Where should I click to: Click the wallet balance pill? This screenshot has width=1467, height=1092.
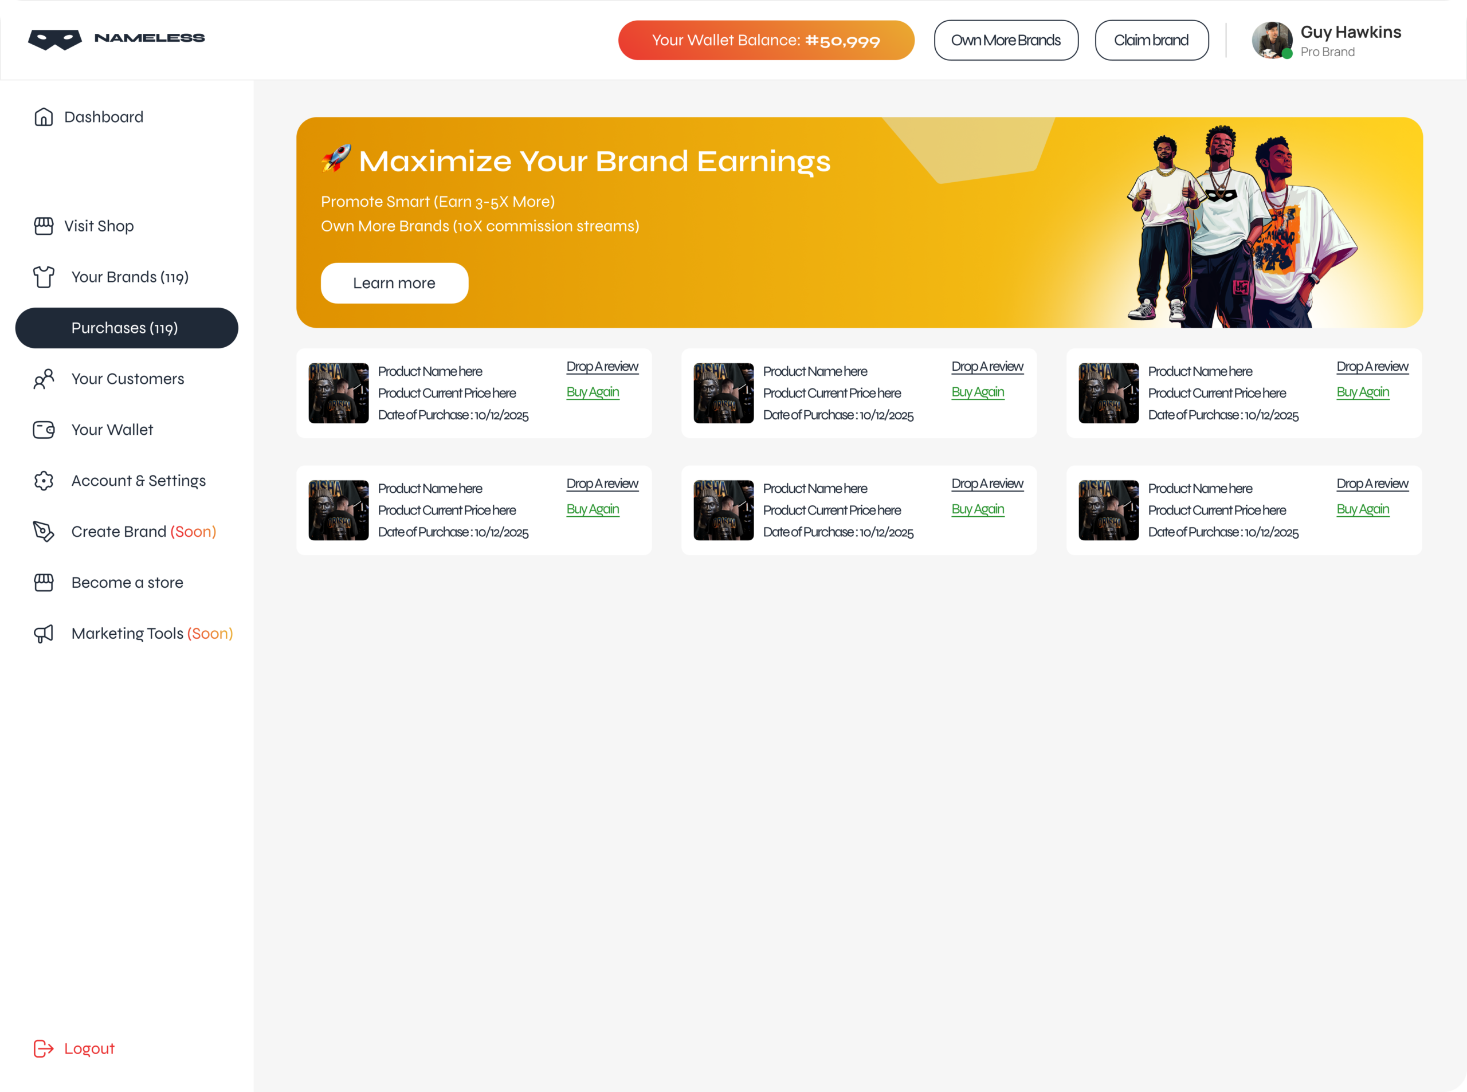point(766,40)
